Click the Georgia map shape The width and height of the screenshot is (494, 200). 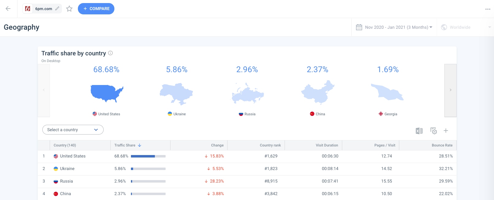(x=387, y=92)
